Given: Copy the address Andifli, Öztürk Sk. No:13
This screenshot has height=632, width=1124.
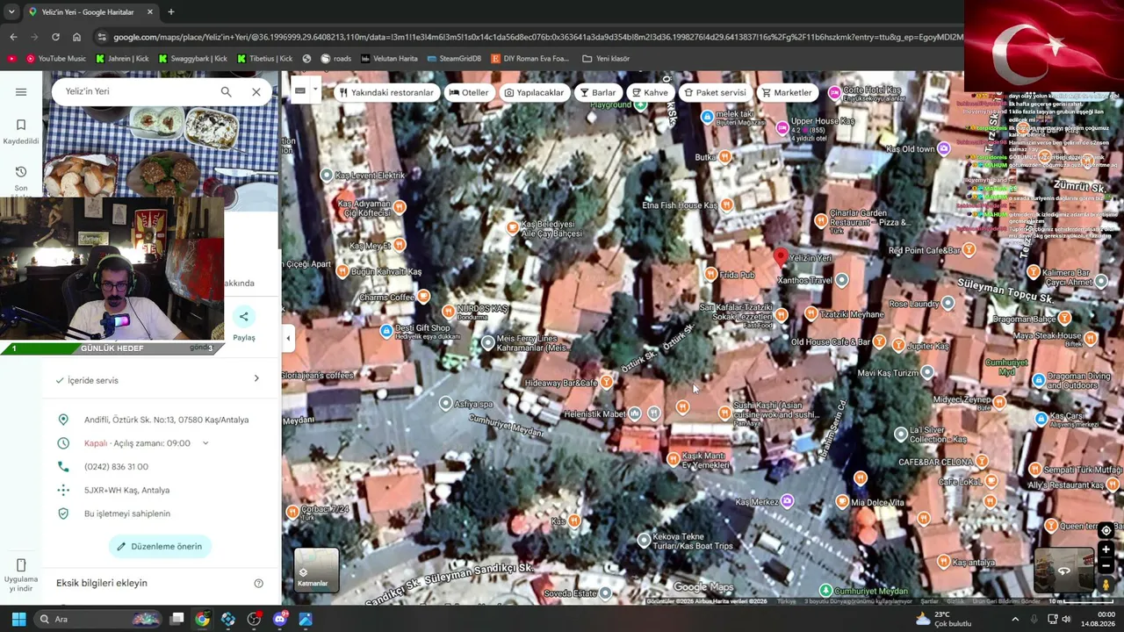Looking at the screenshot, I should point(166,420).
